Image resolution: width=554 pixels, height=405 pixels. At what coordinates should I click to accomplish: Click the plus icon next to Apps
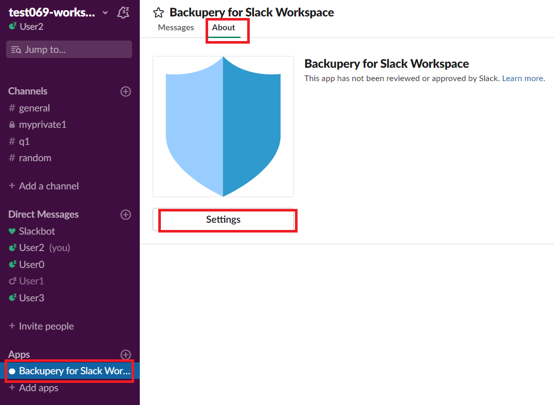(125, 355)
